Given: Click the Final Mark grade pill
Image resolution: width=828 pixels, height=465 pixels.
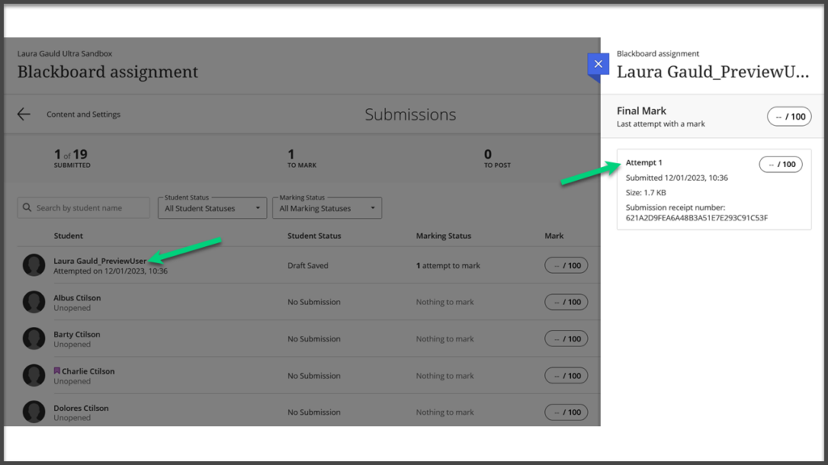Looking at the screenshot, I should (789, 116).
